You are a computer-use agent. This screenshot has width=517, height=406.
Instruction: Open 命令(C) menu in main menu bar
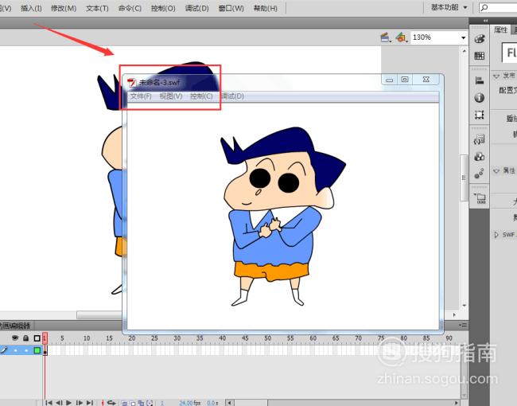pyautogui.click(x=130, y=9)
